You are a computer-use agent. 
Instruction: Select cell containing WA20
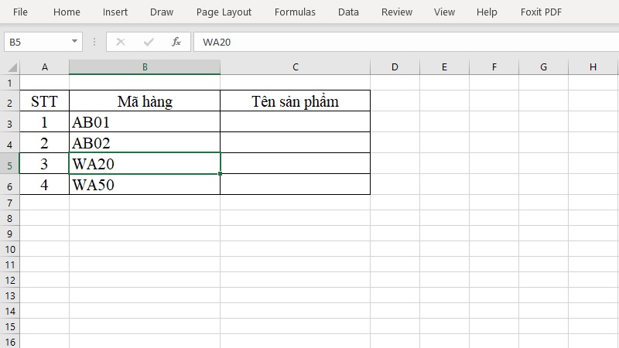pos(145,163)
